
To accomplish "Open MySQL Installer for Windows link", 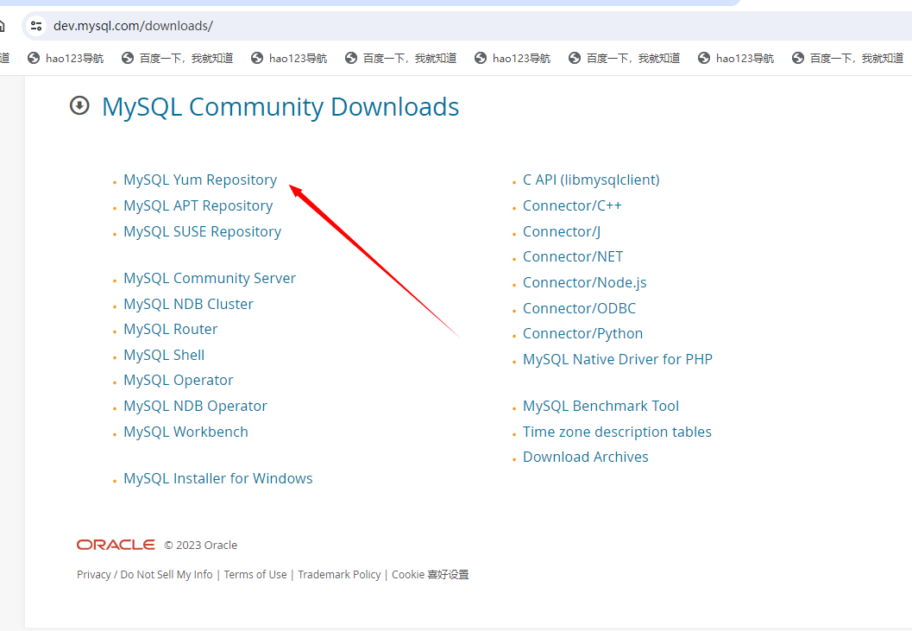I will click(218, 478).
